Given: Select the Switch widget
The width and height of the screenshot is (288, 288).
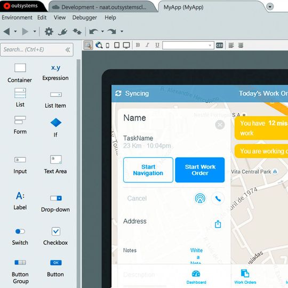Looking at the screenshot, I should click(x=20, y=237).
